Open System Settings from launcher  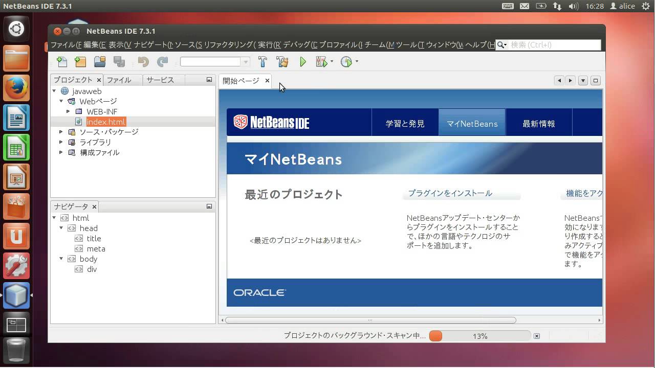point(16,266)
